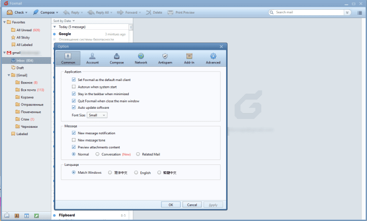The image size is (367, 221).
Task: Click the Print Preview icon
Action: point(170,12)
